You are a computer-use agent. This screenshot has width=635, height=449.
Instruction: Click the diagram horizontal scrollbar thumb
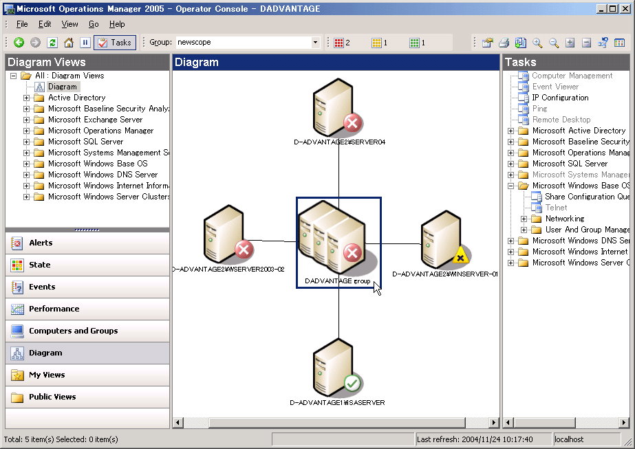coord(337,423)
